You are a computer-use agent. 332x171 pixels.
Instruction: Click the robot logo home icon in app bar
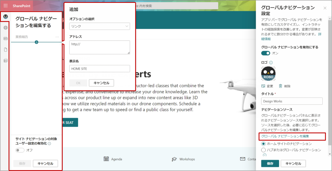pos(5,17)
